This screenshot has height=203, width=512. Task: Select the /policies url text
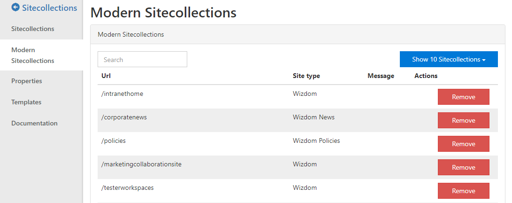point(114,141)
